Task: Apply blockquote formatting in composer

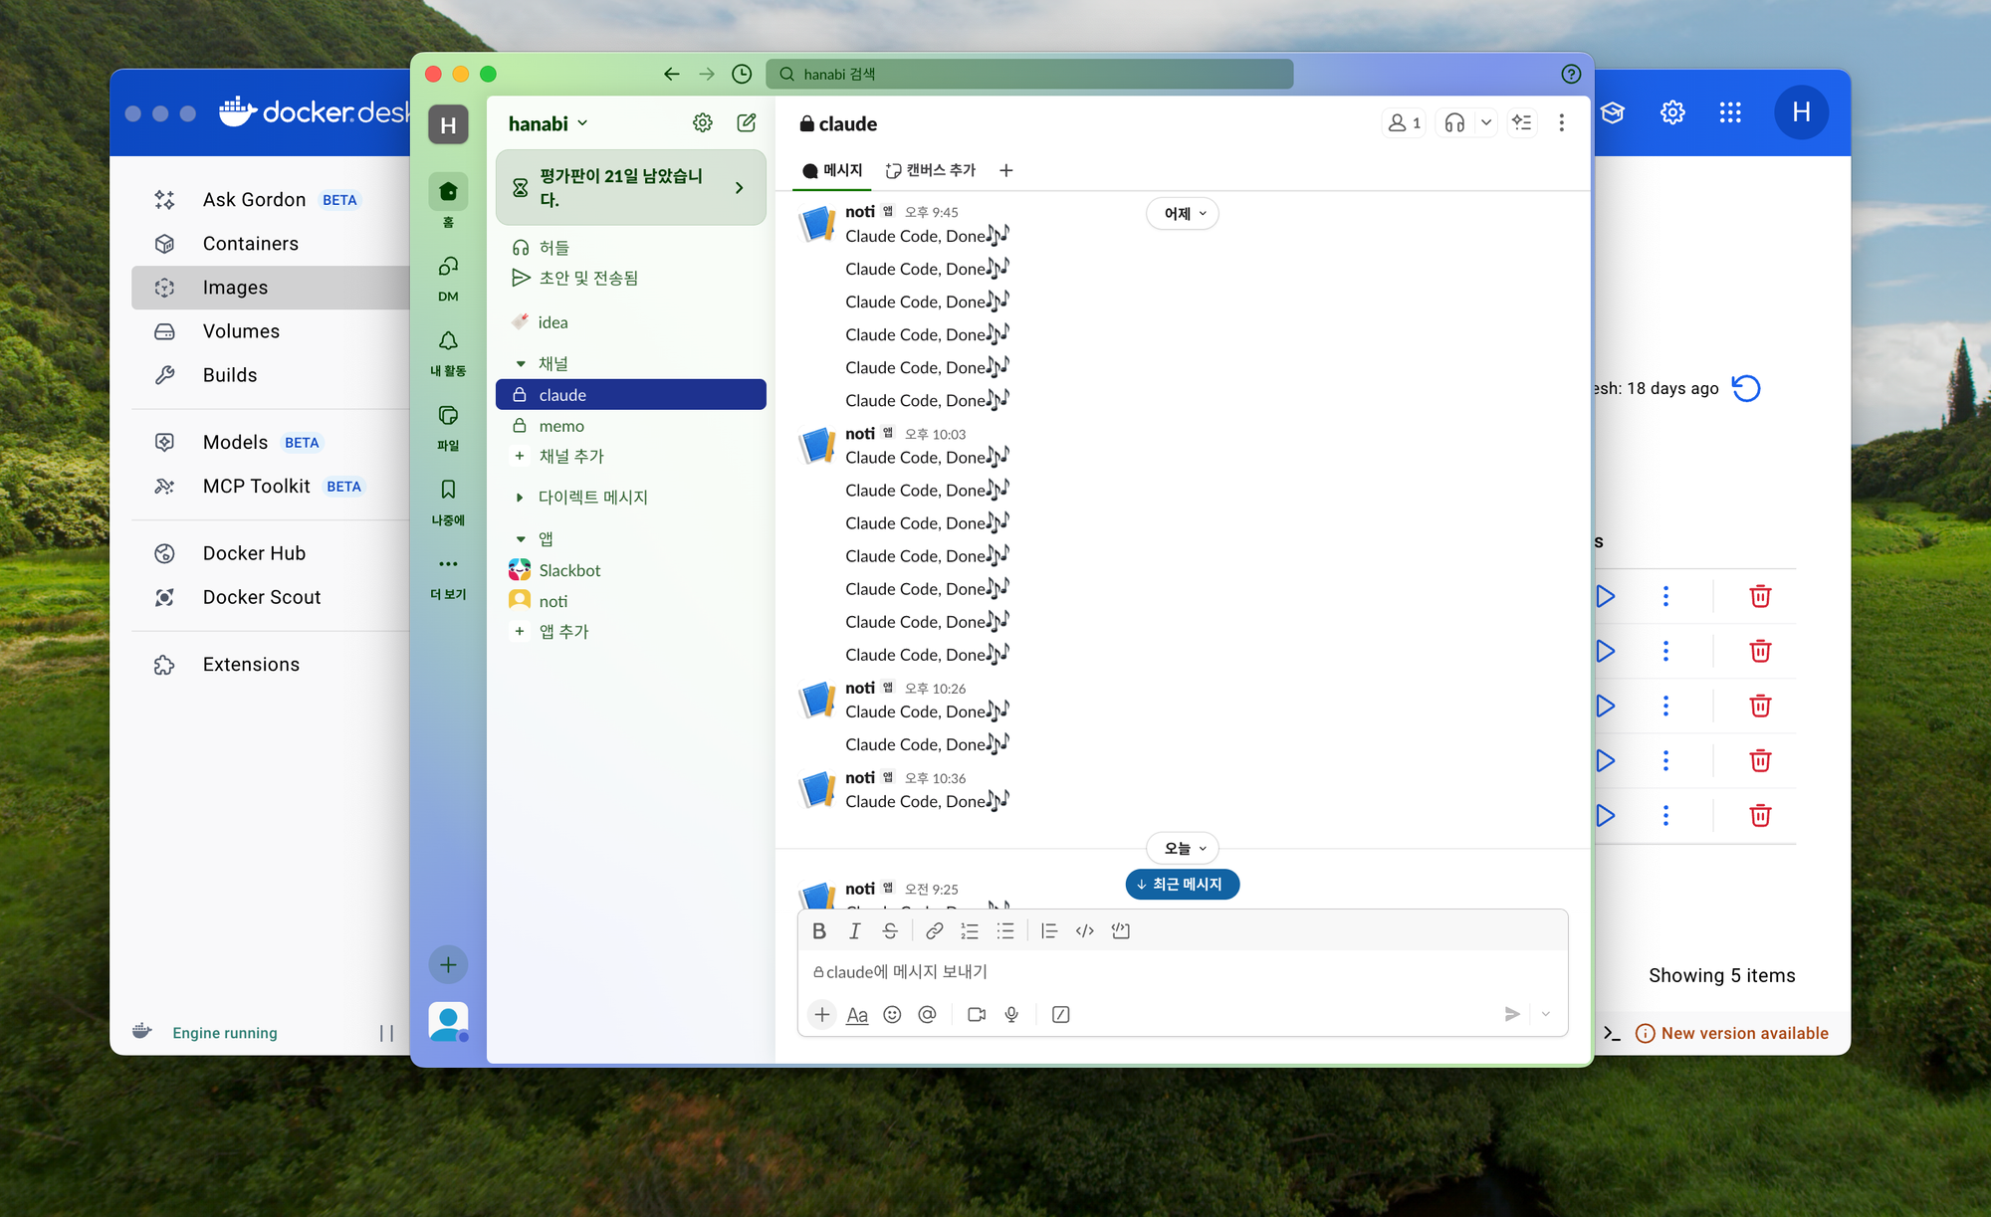Action: click(1049, 930)
